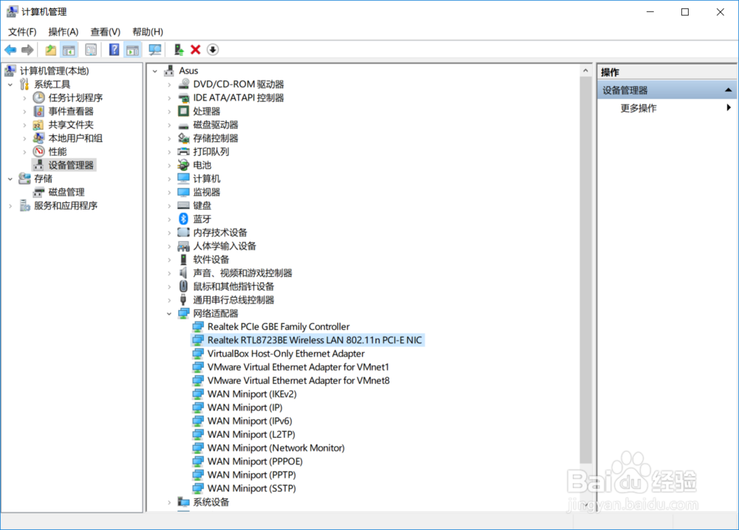
Task: Select the DVD/CD-ROM 驱动器 category
Action: click(239, 84)
